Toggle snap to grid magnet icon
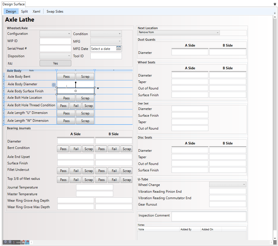Viewport: 278px width, 246px height. tap(23, 242)
